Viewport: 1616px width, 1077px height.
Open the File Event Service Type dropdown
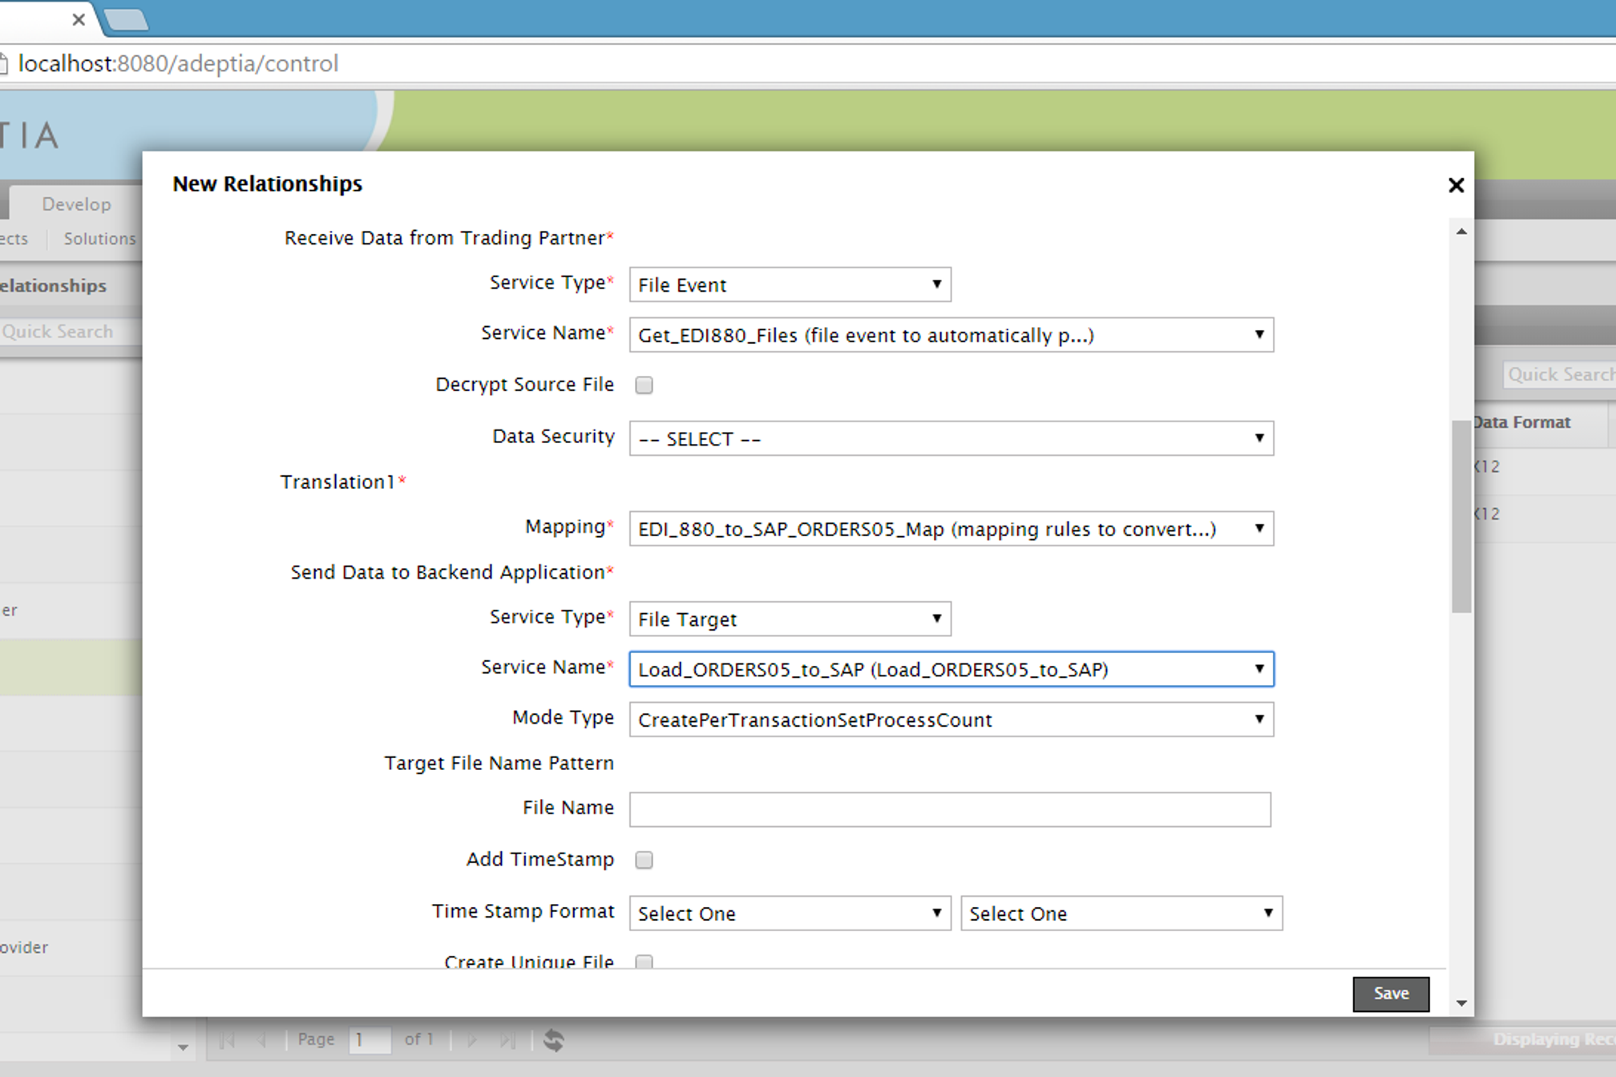pyautogui.click(x=790, y=284)
